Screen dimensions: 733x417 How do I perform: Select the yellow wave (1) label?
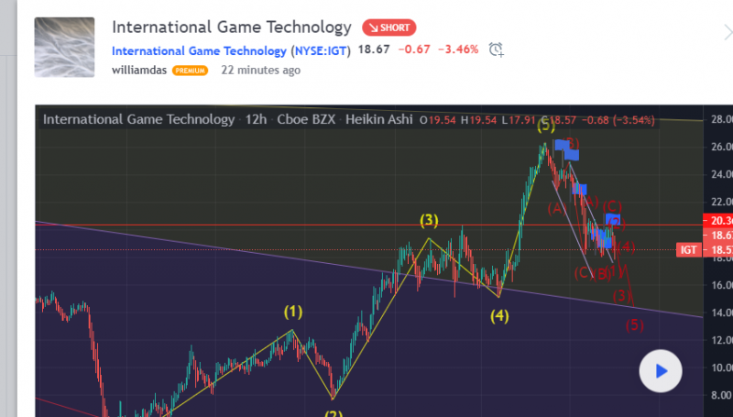point(292,312)
